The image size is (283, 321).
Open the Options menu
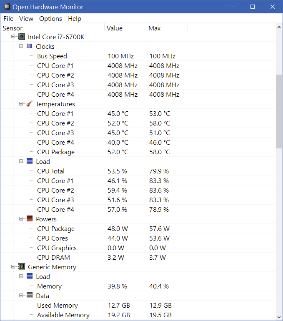pyautogui.click(x=50, y=19)
